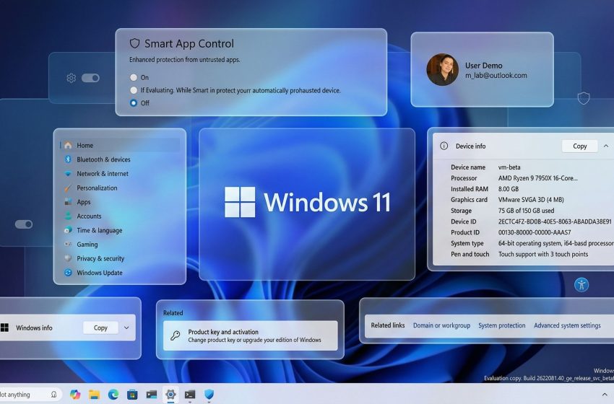Click the VMware SVGA 3D graphics value
The height and width of the screenshot is (404, 614).
point(531,199)
